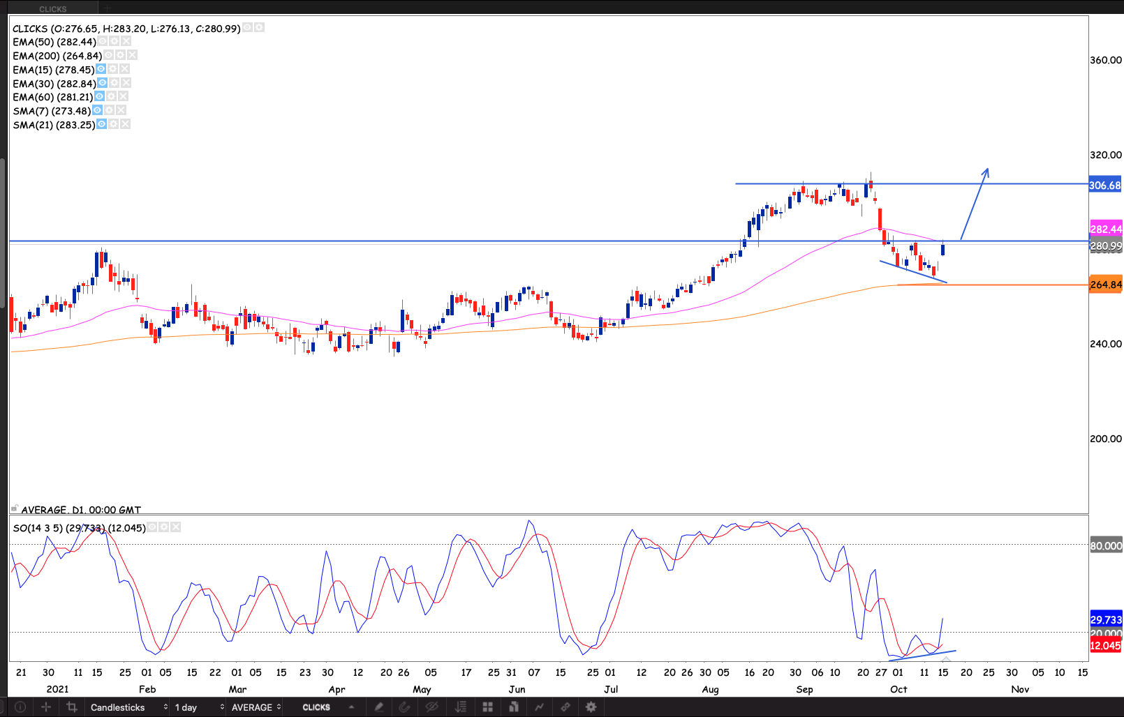Select the crosshair cursor tool

[x=46, y=707]
